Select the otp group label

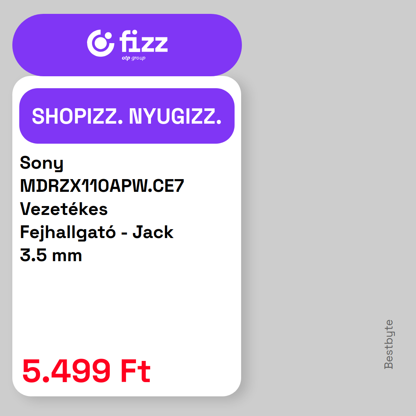pyautogui.click(x=133, y=58)
